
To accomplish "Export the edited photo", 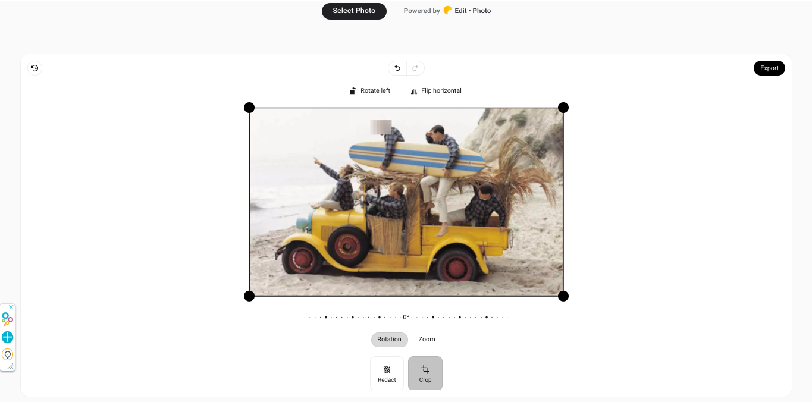I will point(769,68).
